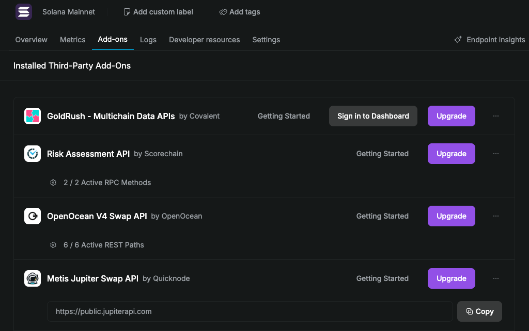Click Risk Assessment API title

[88, 154]
